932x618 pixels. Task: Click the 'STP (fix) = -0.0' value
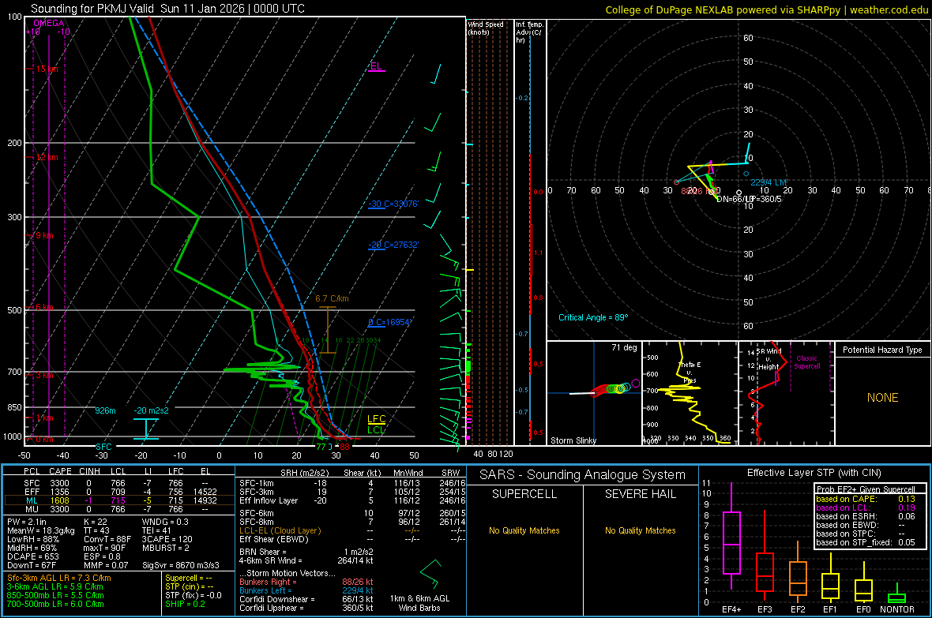click(194, 595)
